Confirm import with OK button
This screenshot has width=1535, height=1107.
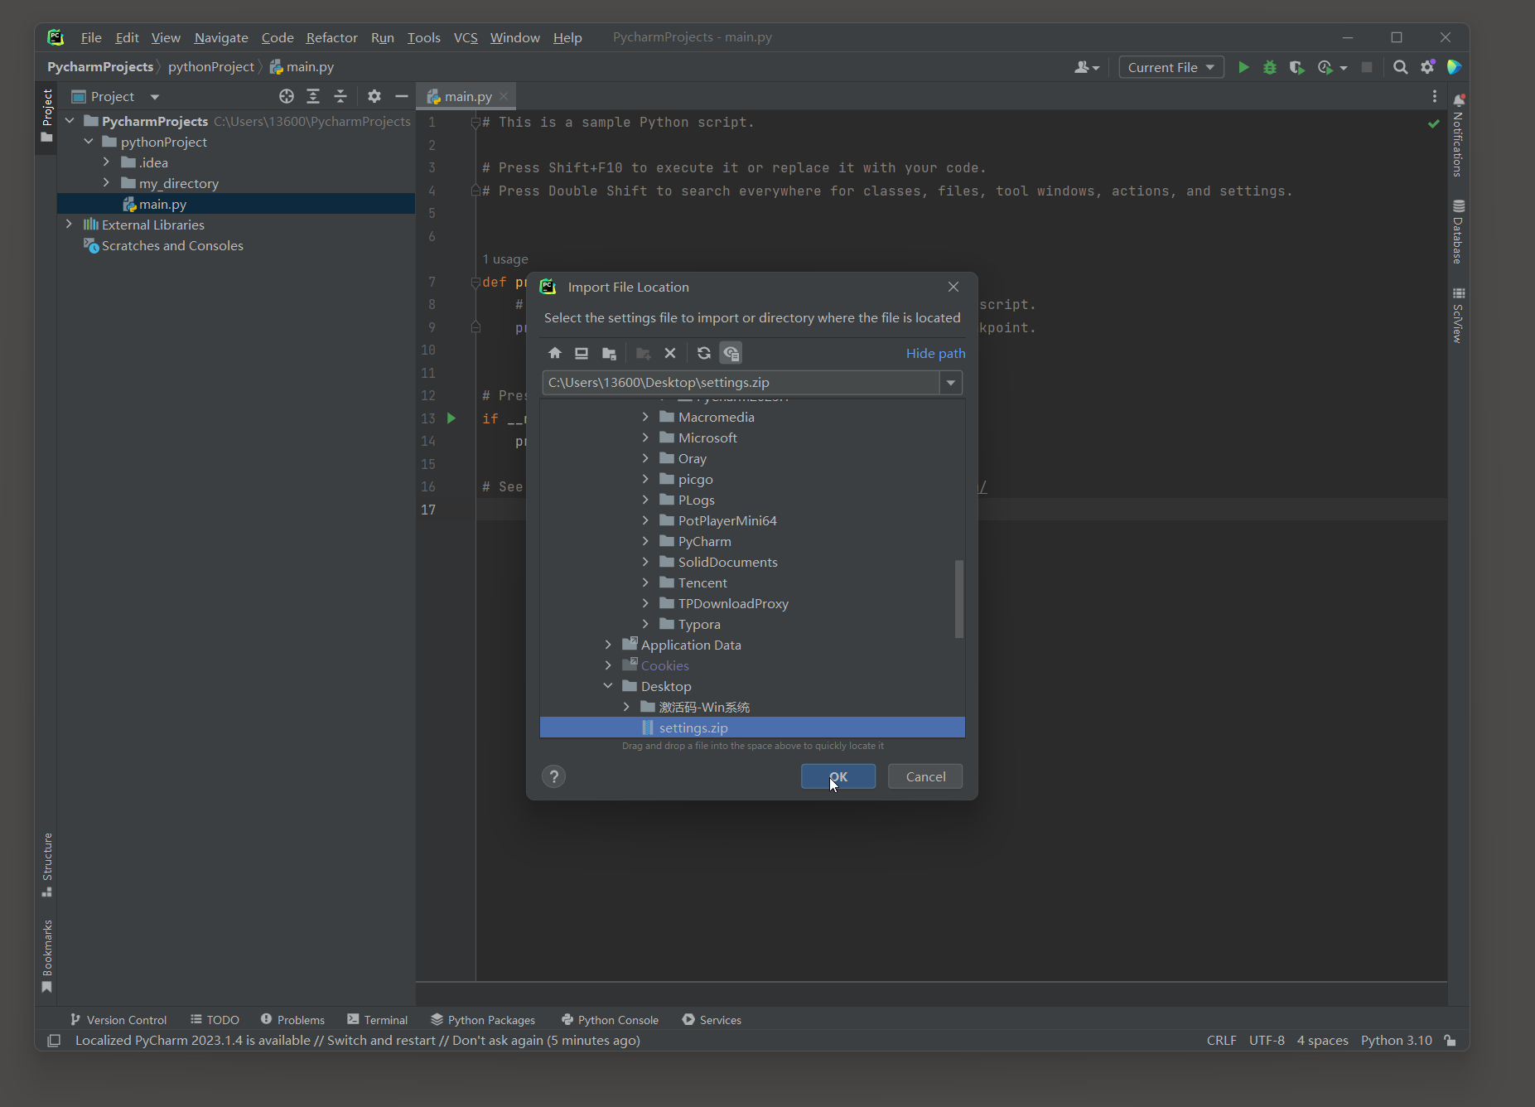pos(838,776)
